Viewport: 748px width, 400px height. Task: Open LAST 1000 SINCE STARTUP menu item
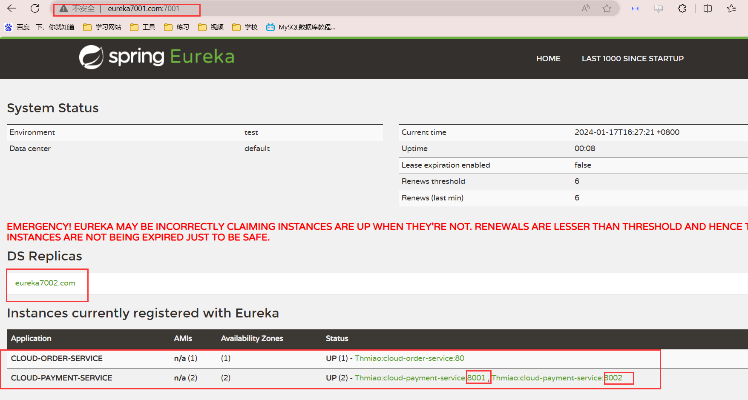[633, 58]
